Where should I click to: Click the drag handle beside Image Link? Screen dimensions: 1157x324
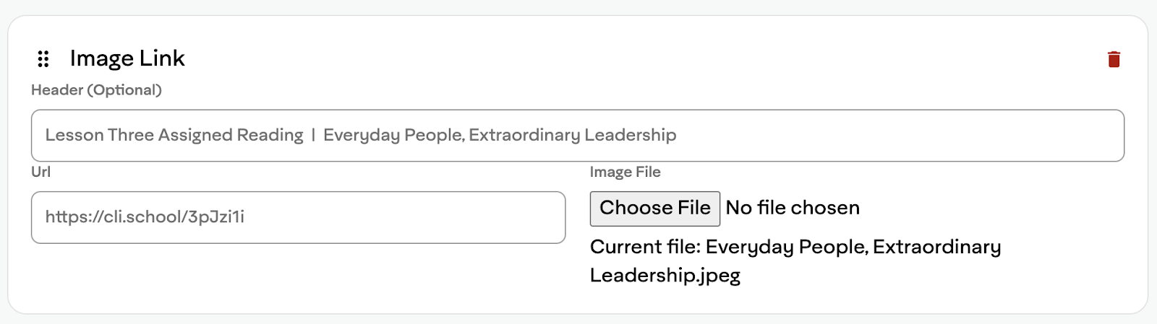(x=43, y=58)
